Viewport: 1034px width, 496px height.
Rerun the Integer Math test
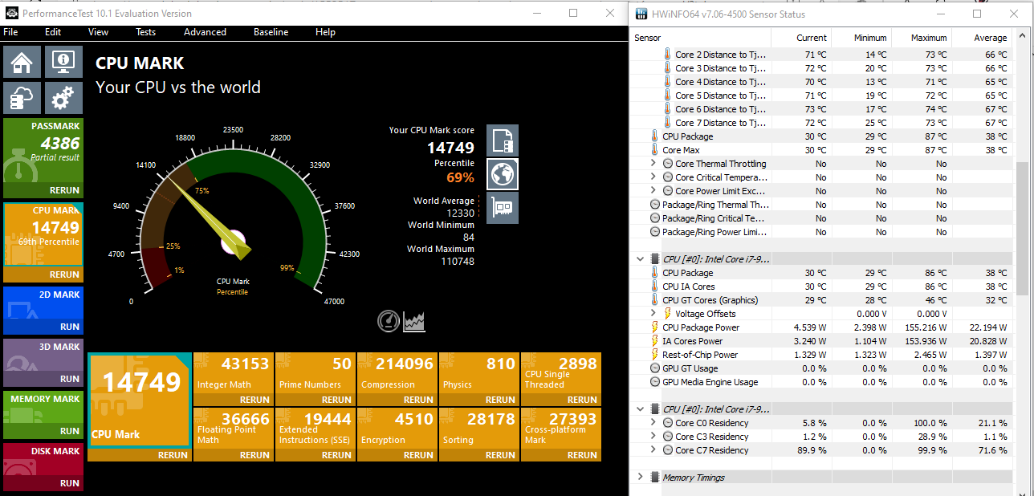pos(254,400)
